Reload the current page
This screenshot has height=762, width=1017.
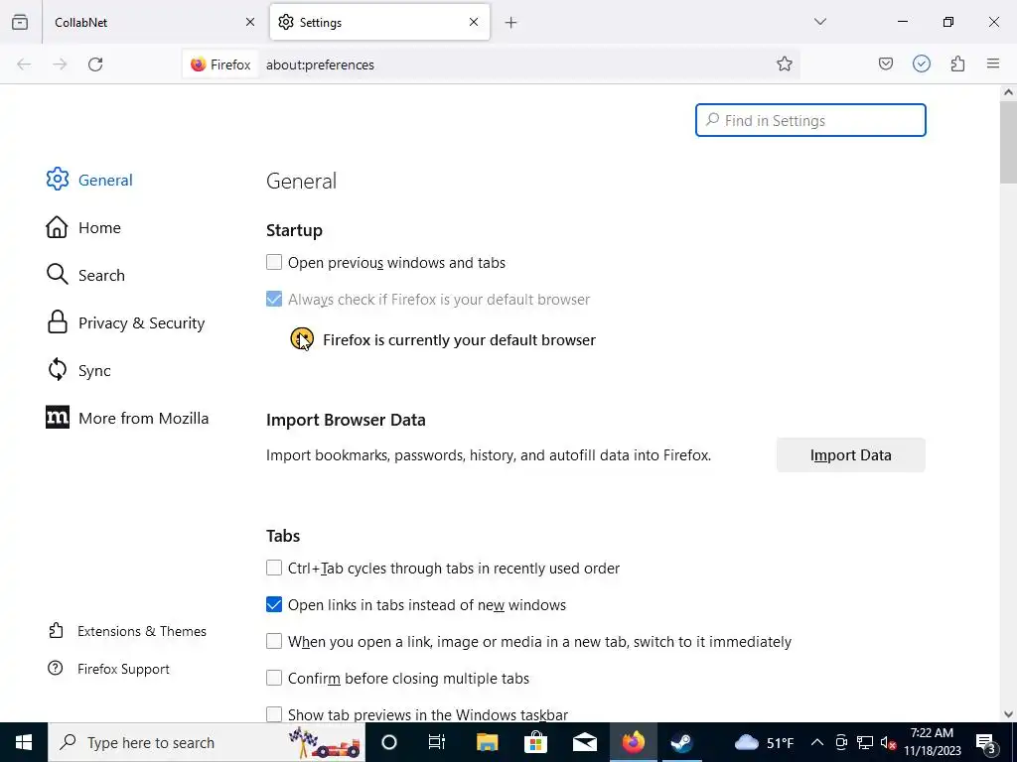[x=95, y=64]
